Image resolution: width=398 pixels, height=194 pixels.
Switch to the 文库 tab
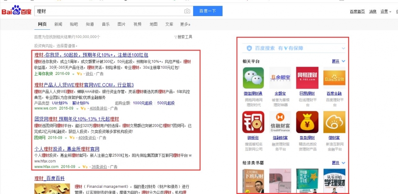tap(169, 24)
